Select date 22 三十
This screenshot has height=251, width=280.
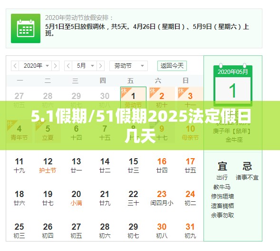pyautogui.click(x=134, y=198)
